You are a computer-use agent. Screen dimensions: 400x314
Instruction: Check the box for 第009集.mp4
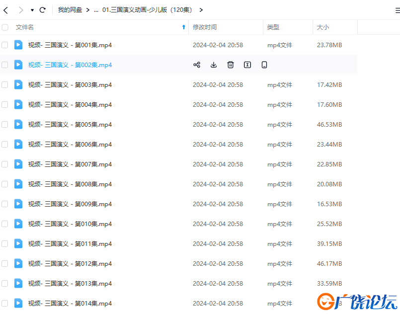point(5,204)
